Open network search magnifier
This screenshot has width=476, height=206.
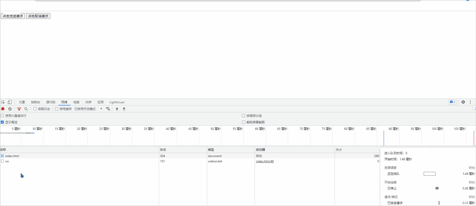coord(26,109)
